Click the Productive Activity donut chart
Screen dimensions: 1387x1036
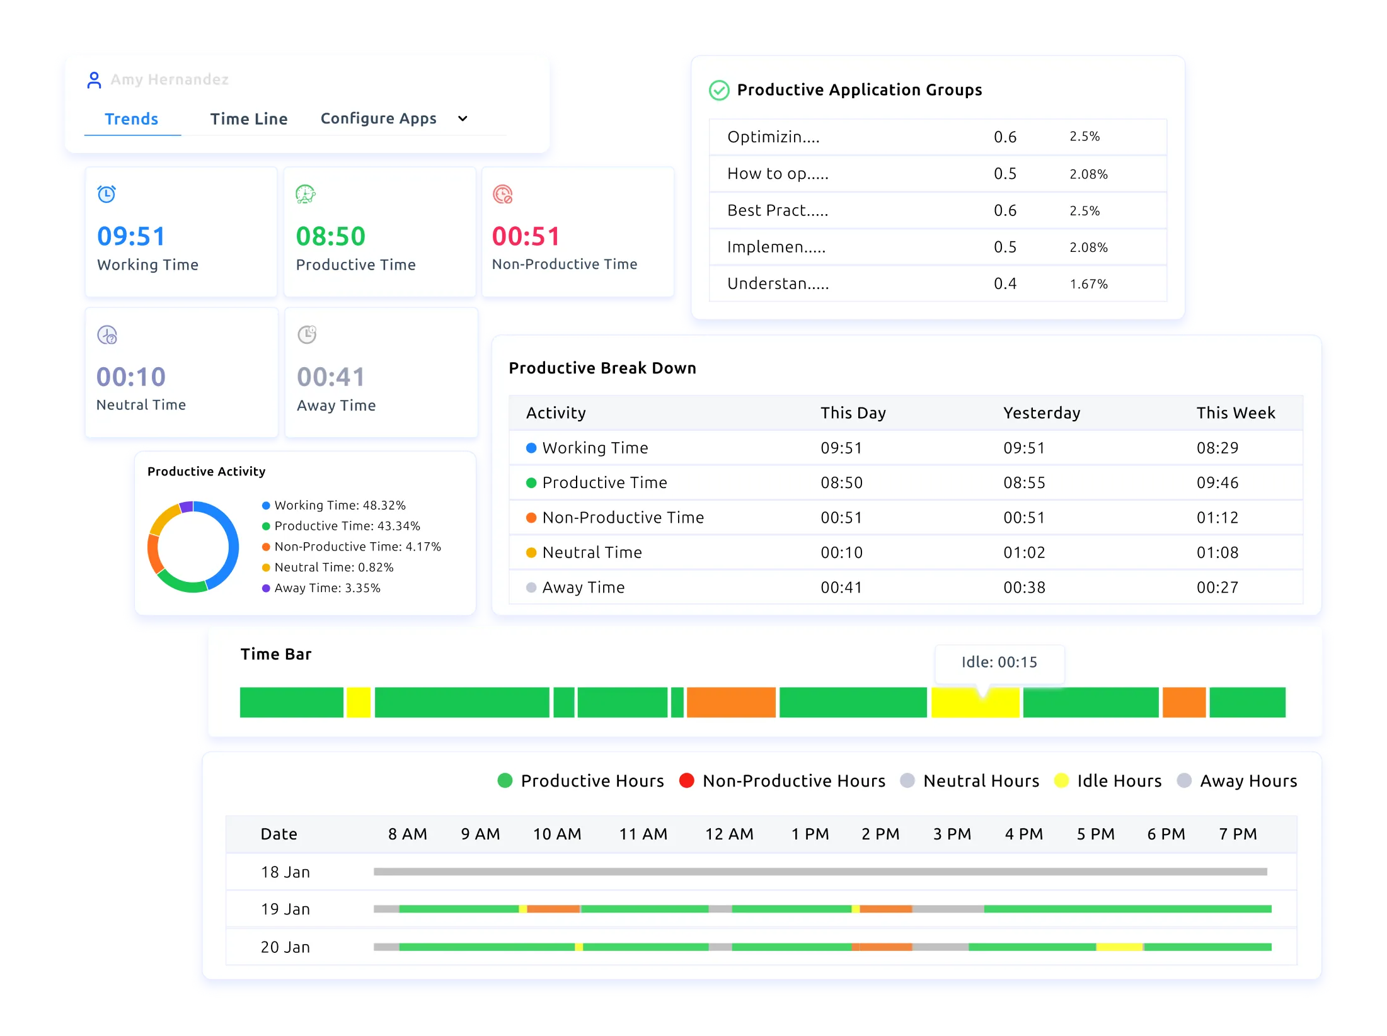pos(193,547)
